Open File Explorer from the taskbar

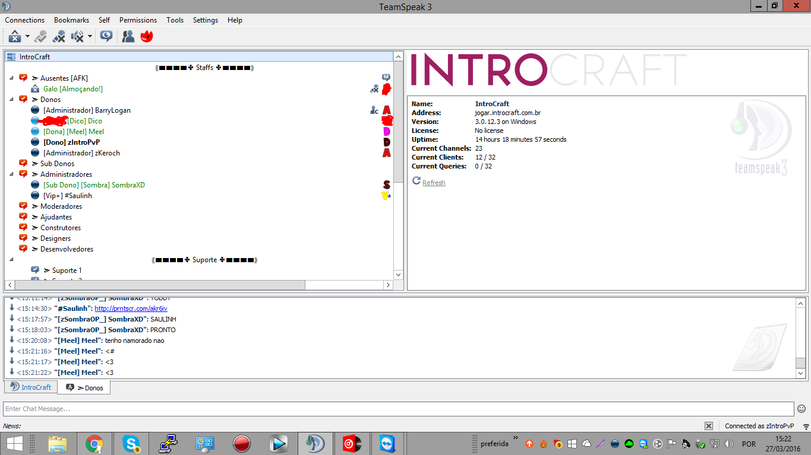pos(58,444)
